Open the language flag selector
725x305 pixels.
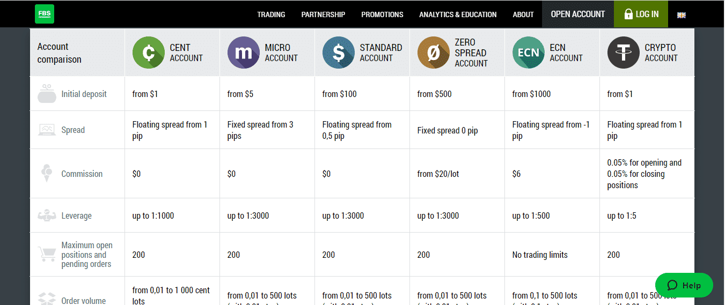coord(682,15)
